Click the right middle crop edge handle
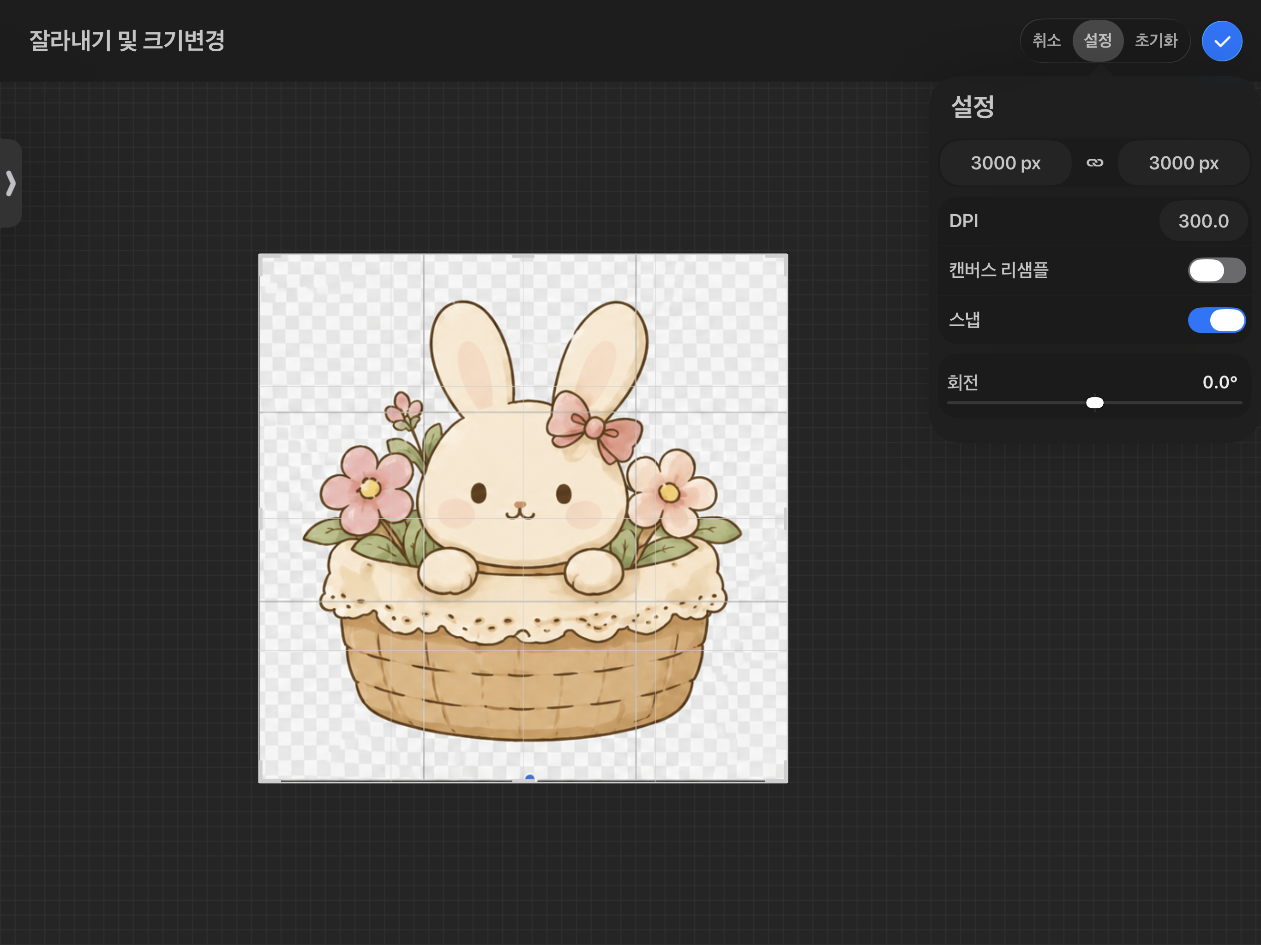 [786, 519]
